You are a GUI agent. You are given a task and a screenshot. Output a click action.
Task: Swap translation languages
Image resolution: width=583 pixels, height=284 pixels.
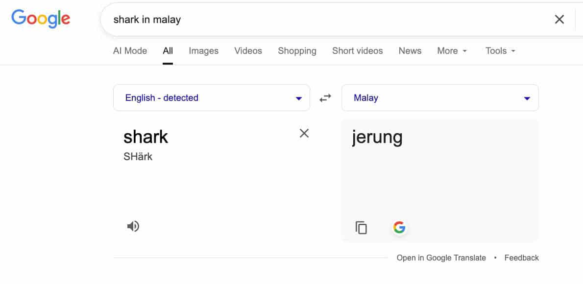pyautogui.click(x=325, y=97)
